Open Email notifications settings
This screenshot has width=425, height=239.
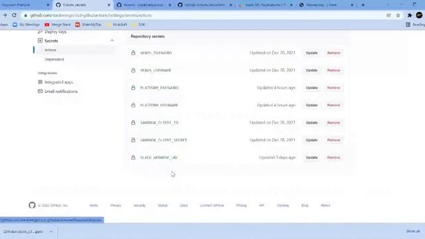[61, 92]
